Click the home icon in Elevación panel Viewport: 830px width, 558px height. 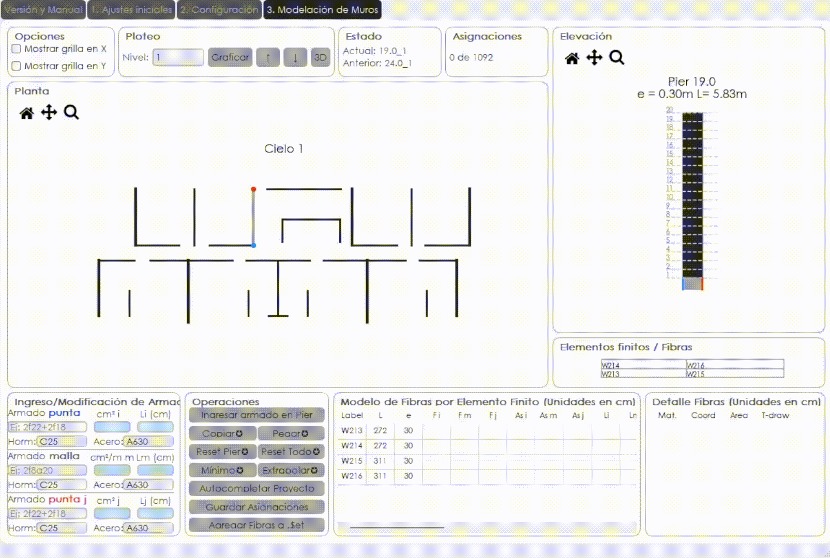pos(572,58)
